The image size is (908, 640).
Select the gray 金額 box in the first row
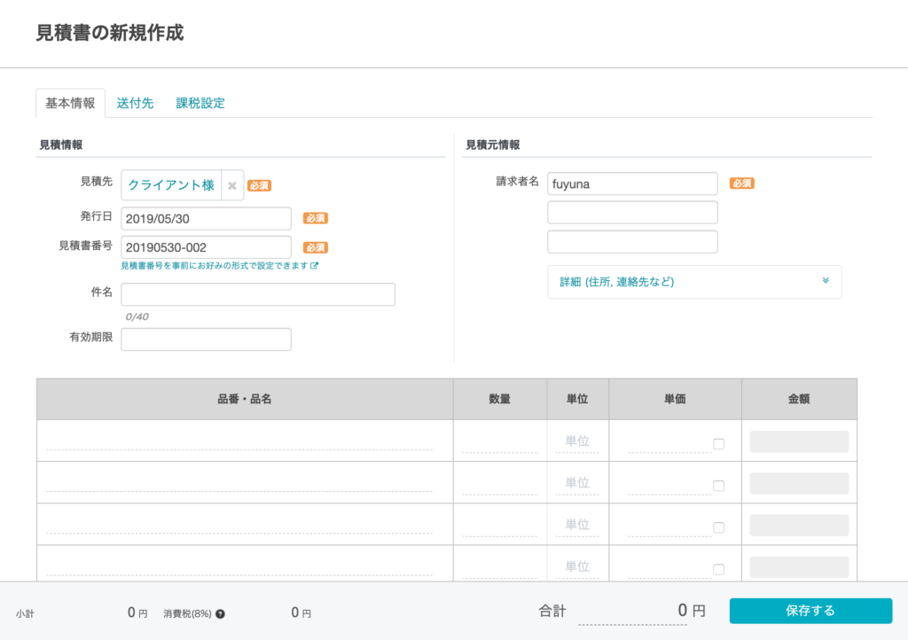pyautogui.click(x=799, y=441)
